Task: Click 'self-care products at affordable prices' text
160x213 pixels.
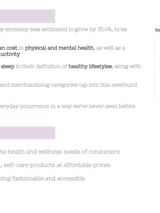Action: 57,165
